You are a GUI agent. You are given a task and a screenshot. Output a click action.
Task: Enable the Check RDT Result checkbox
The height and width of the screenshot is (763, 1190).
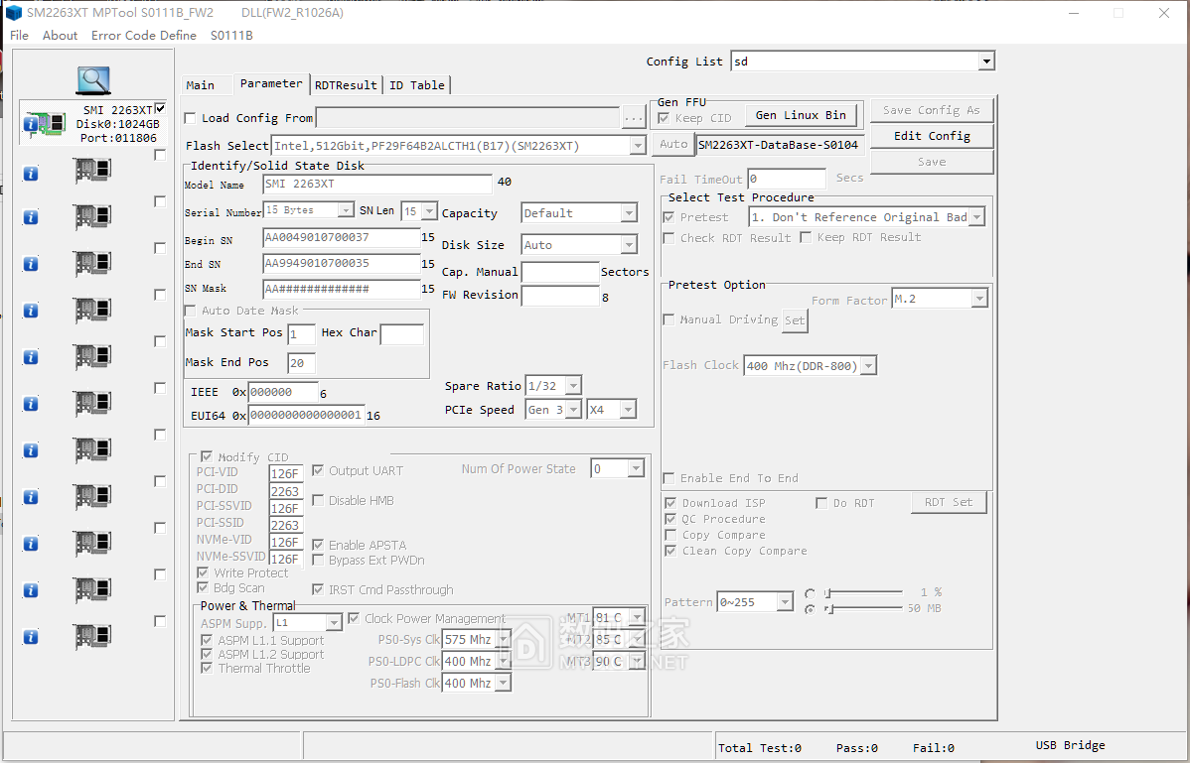click(669, 238)
